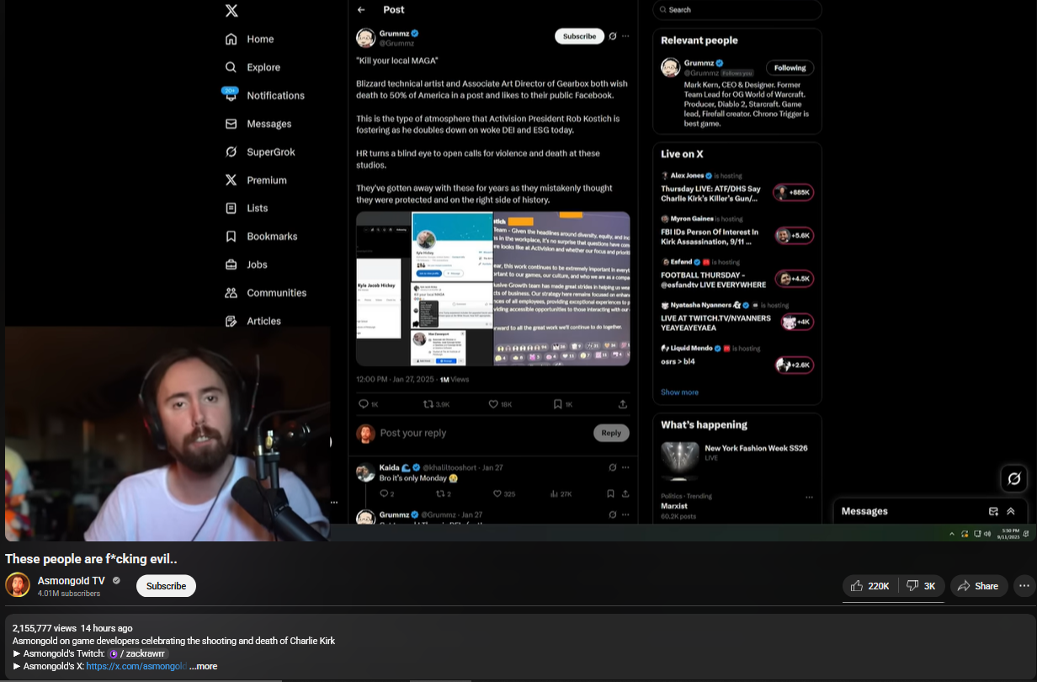Screen dimensions: 1037x682
Task: Join Myron Gaines live +5.6K listeners
Action: coord(794,236)
